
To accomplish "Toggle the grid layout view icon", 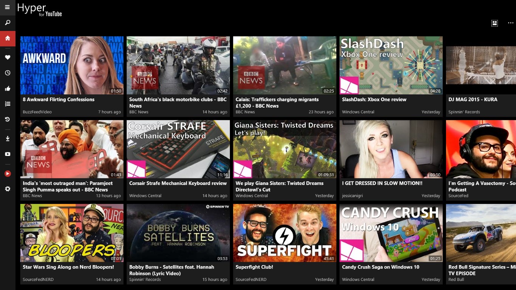I will 494,23.
